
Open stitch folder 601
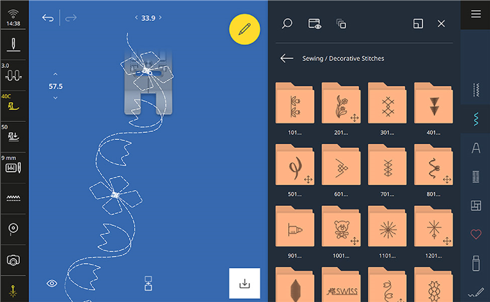pyautogui.click(x=341, y=165)
